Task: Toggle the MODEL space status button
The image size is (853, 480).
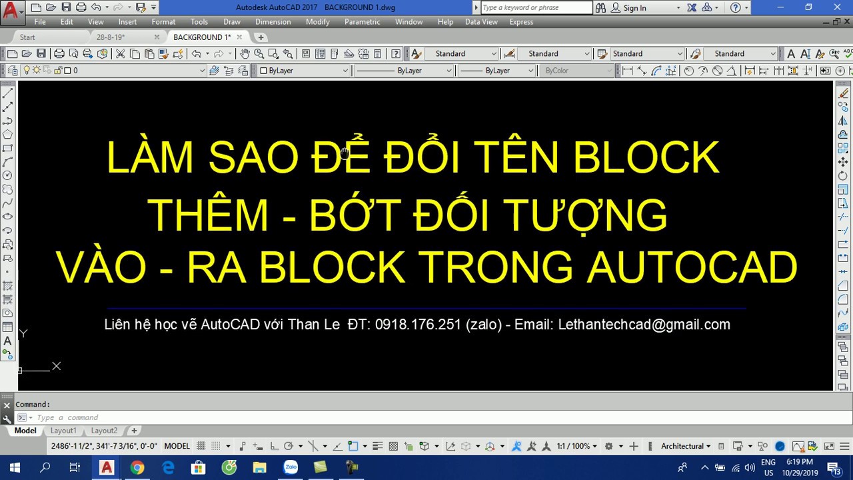Action: click(177, 446)
